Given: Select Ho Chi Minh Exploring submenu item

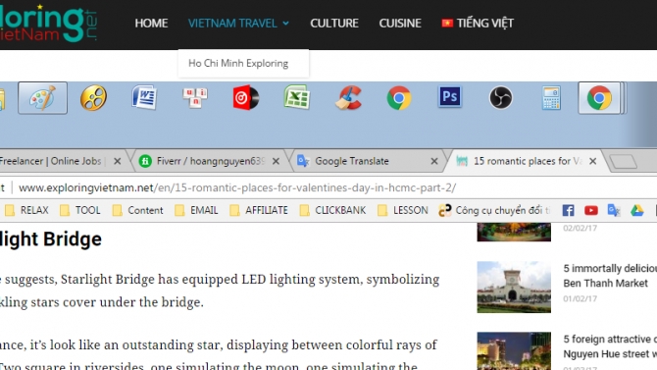Looking at the screenshot, I should 238,64.
